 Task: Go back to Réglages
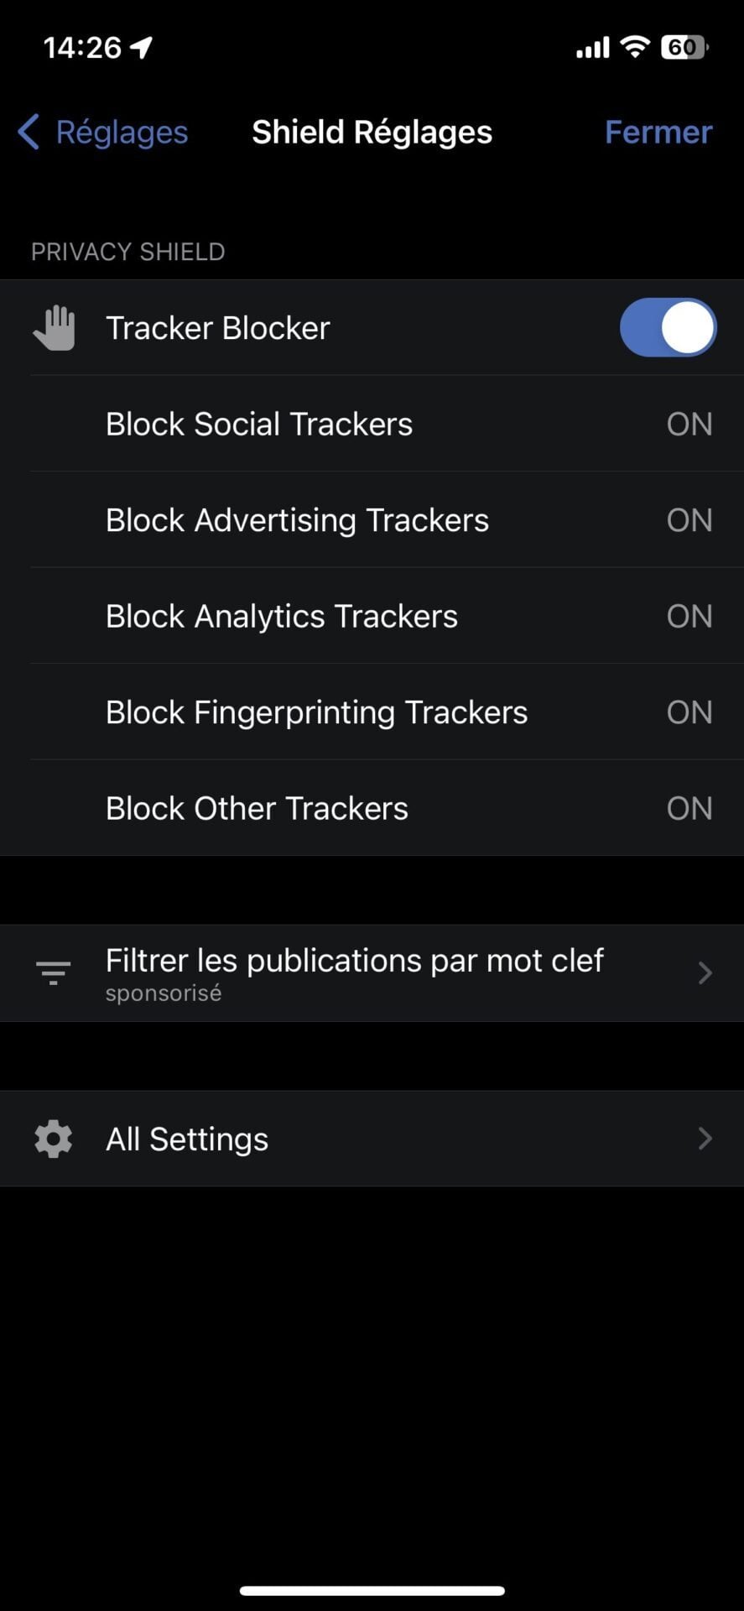[x=121, y=132]
